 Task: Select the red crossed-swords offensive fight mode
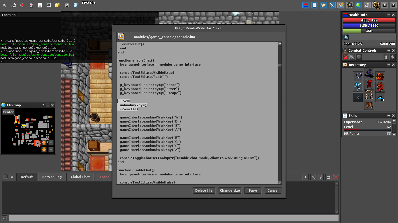[346, 57]
